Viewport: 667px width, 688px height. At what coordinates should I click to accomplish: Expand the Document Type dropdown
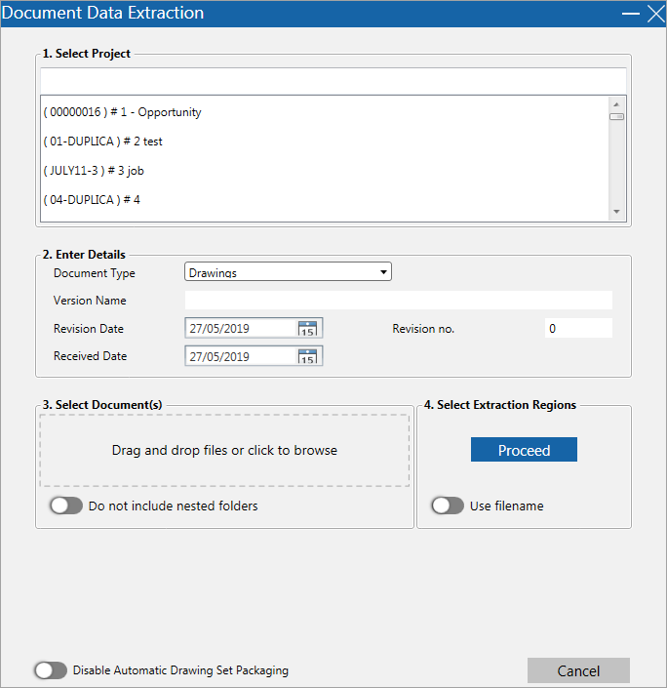pyautogui.click(x=288, y=272)
